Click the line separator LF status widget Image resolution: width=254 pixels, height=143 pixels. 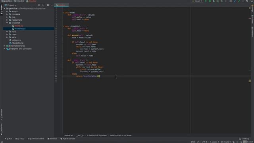click(x=198, y=142)
